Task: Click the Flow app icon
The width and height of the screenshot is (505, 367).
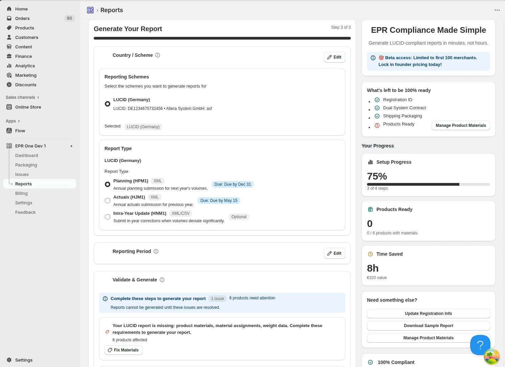Action: click(x=9, y=131)
